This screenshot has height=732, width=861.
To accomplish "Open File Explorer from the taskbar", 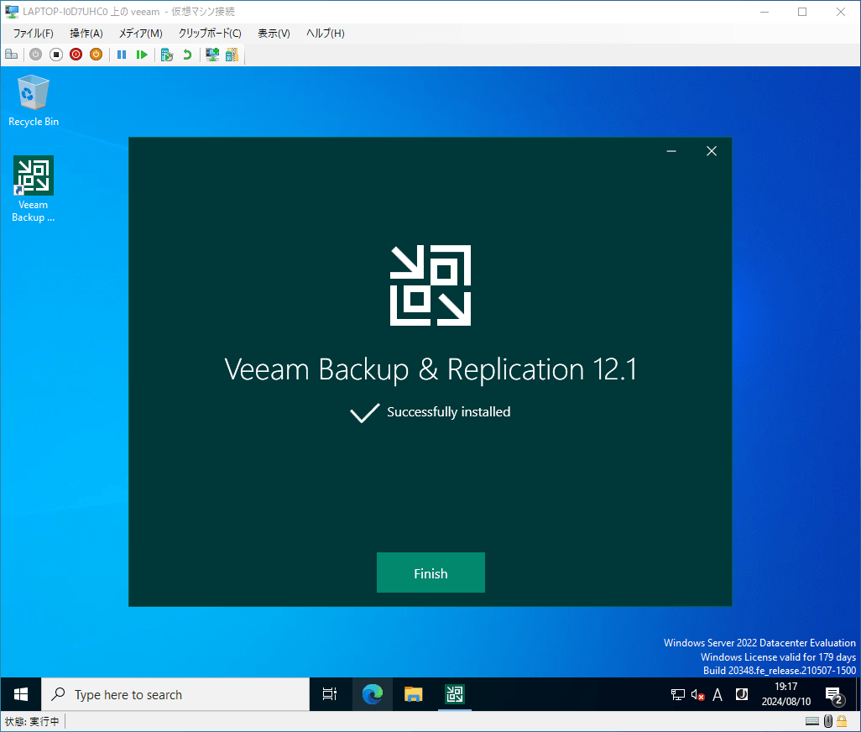I will click(x=413, y=695).
